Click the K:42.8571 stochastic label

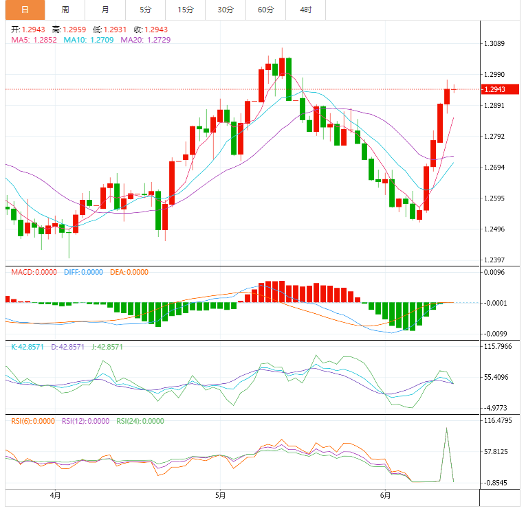[29, 347]
